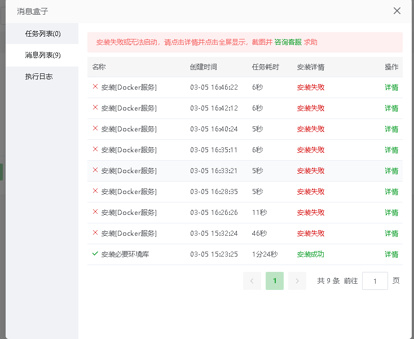Click the 名称 column header
The width and height of the screenshot is (414, 339).
pyautogui.click(x=99, y=67)
